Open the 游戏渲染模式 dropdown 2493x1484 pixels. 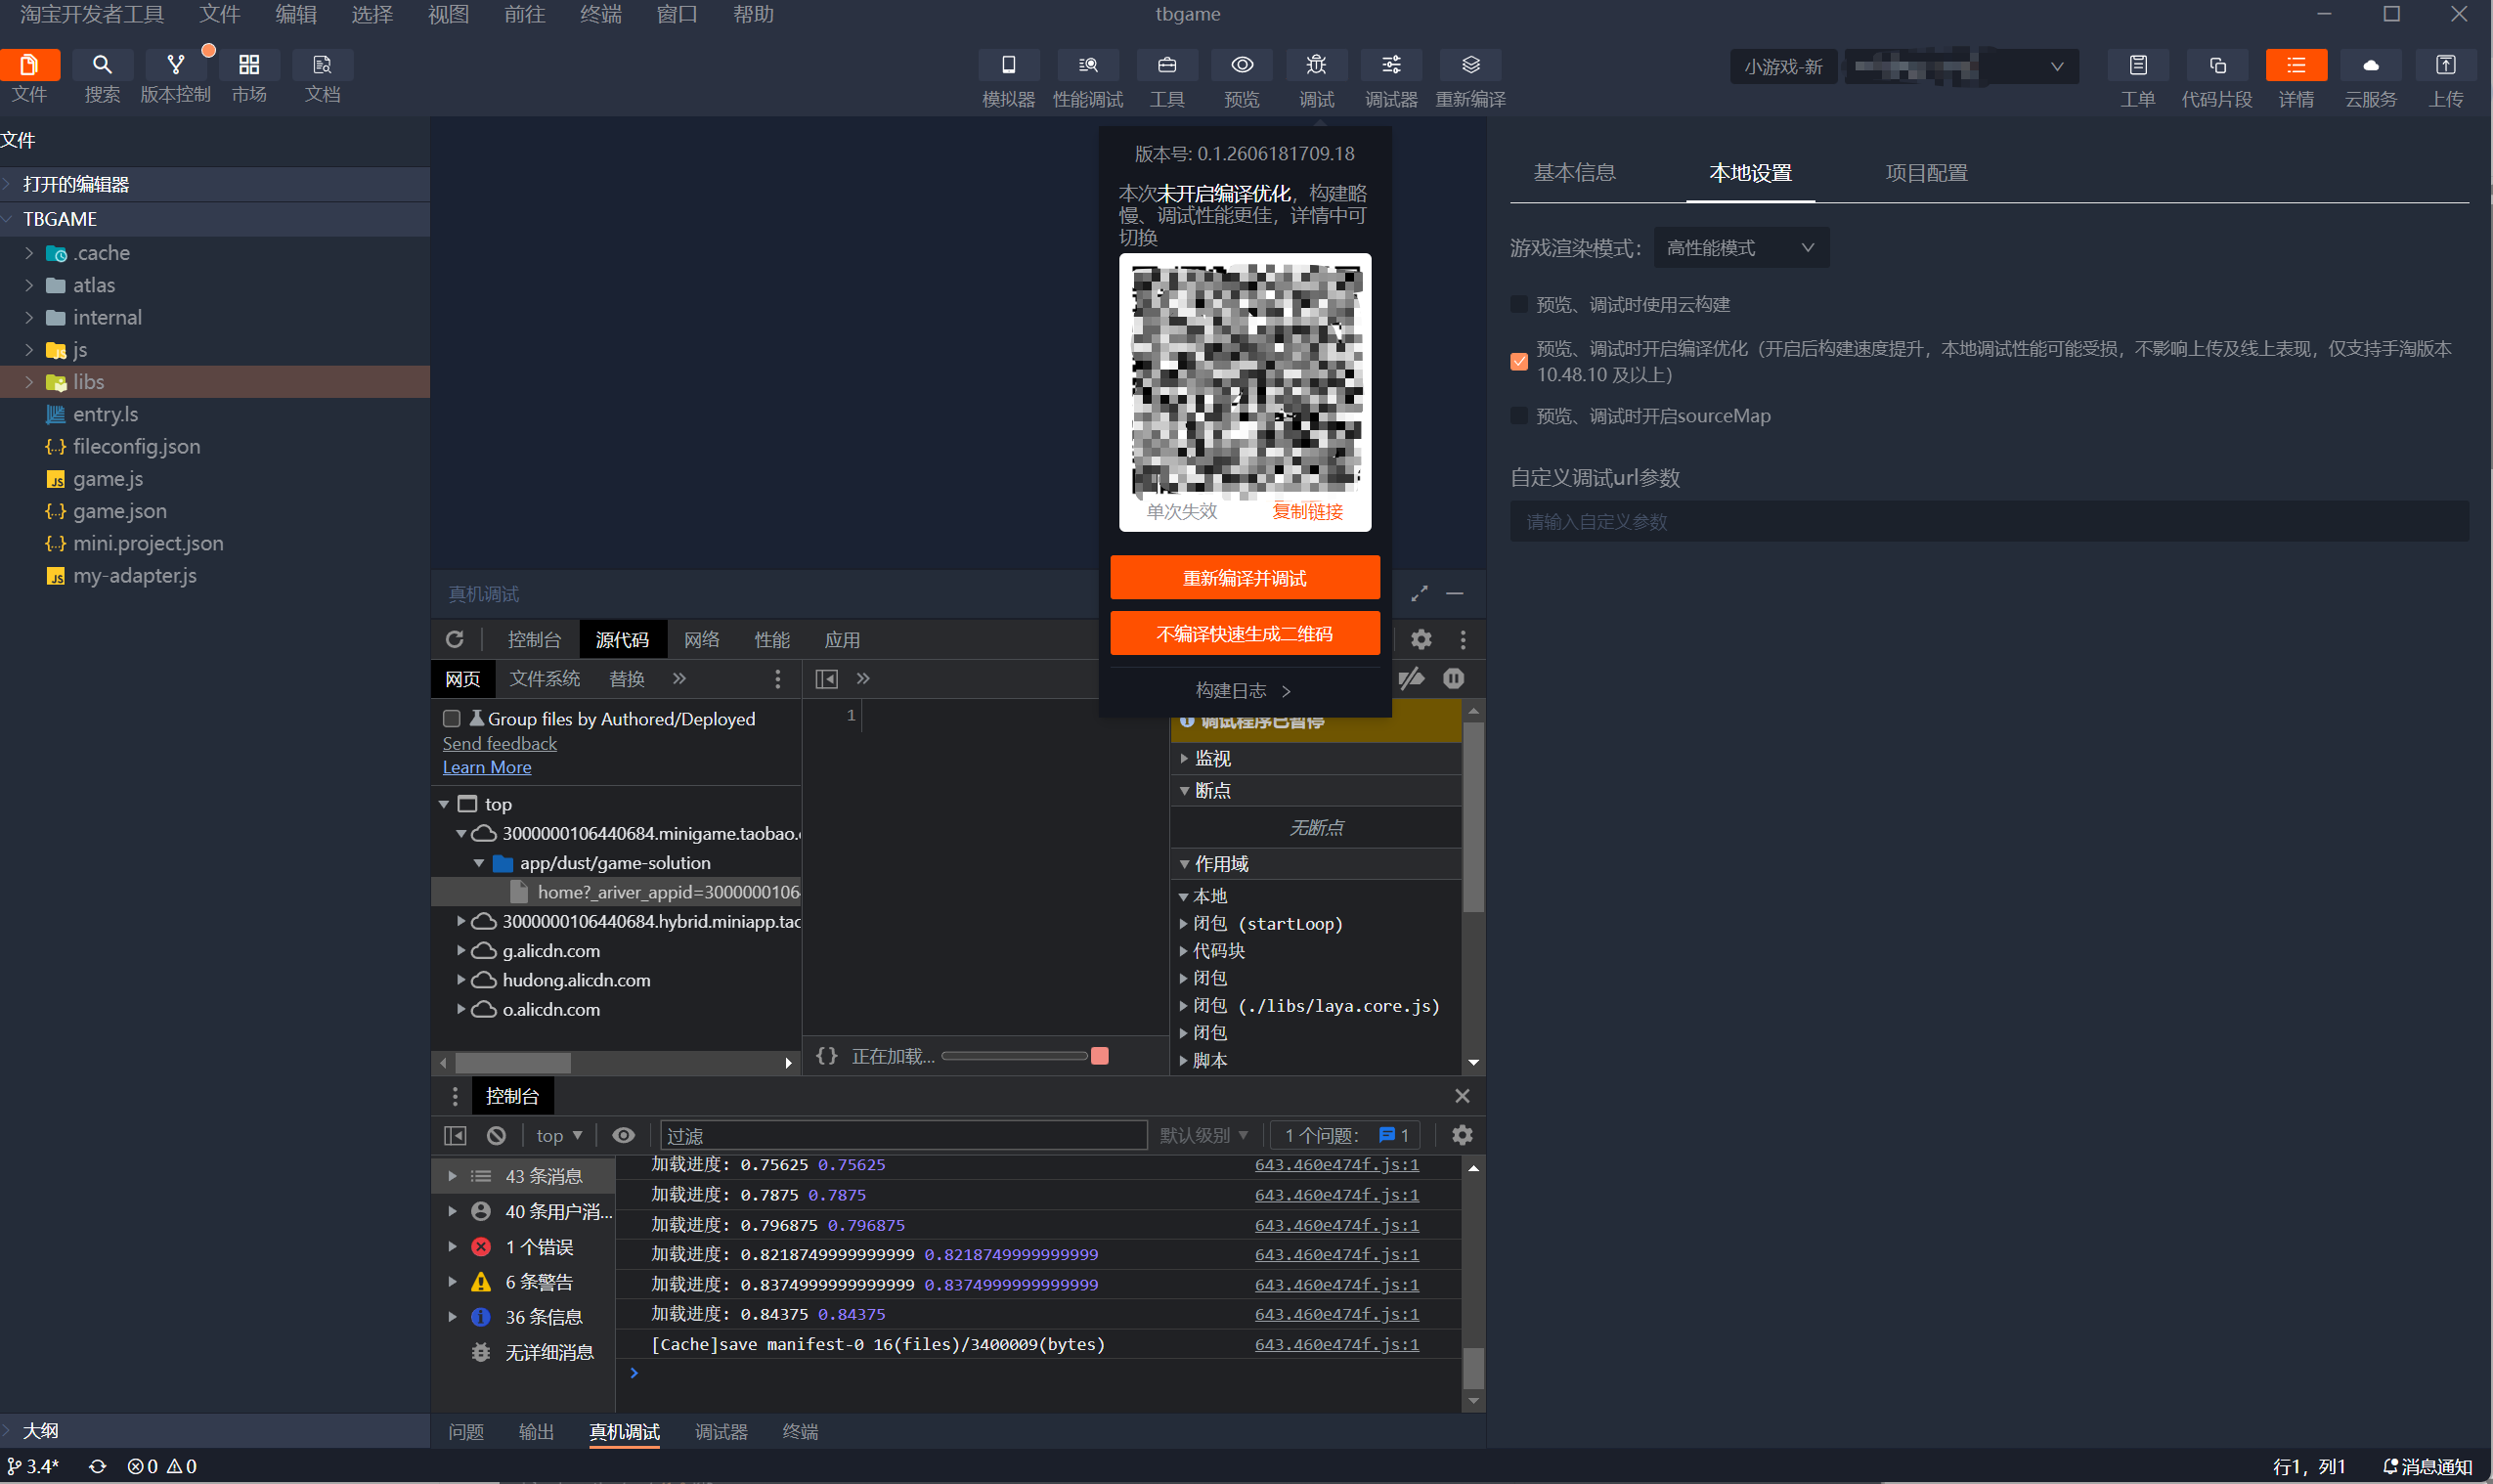(1741, 248)
